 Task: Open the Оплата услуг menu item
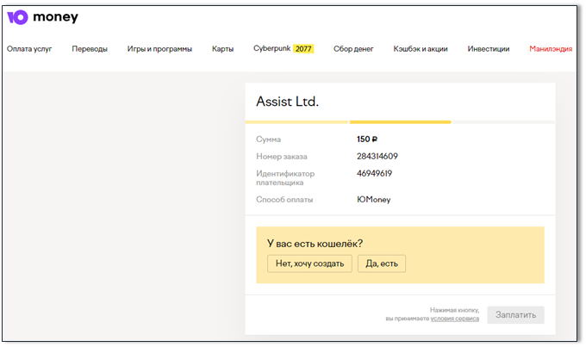pyautogui.click(x=29, y=49)
